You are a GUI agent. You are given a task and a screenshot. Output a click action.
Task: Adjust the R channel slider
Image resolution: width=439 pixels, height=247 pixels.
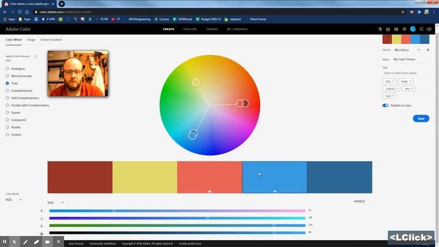tap(177, 211)
